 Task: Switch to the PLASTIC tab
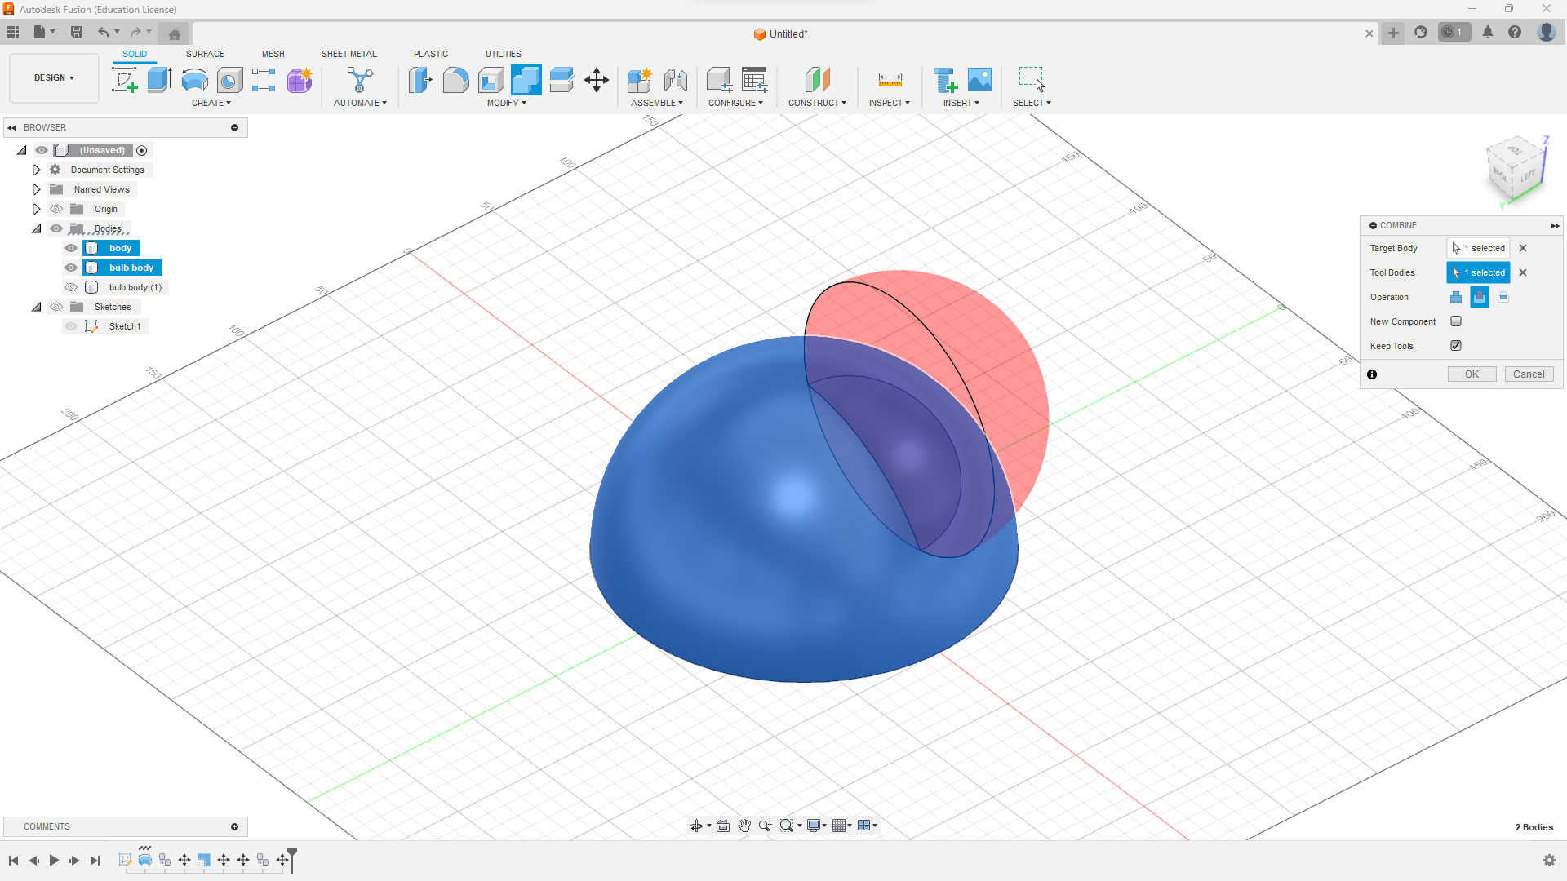[431, 54]
